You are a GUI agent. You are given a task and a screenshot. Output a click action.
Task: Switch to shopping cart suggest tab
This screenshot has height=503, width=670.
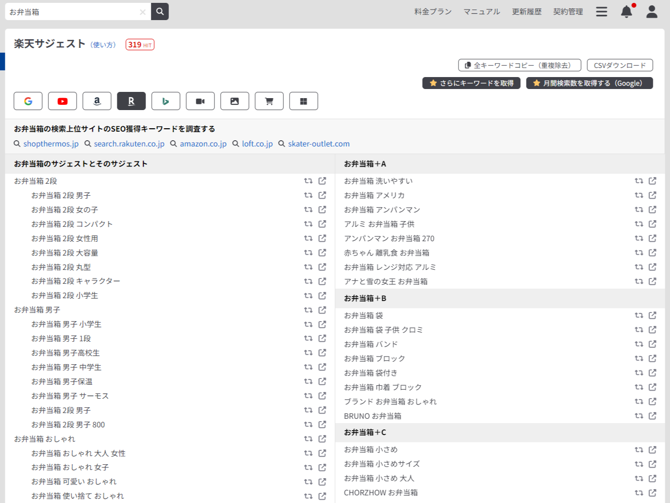pos(269,101)
